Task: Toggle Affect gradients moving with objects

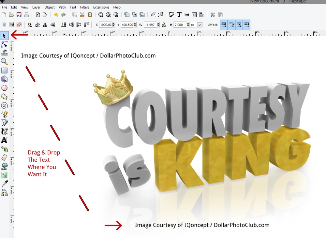Action: [x=239, y=25]
